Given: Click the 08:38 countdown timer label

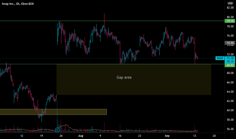Looking at the screenshot, I should (x=230, y=61).
